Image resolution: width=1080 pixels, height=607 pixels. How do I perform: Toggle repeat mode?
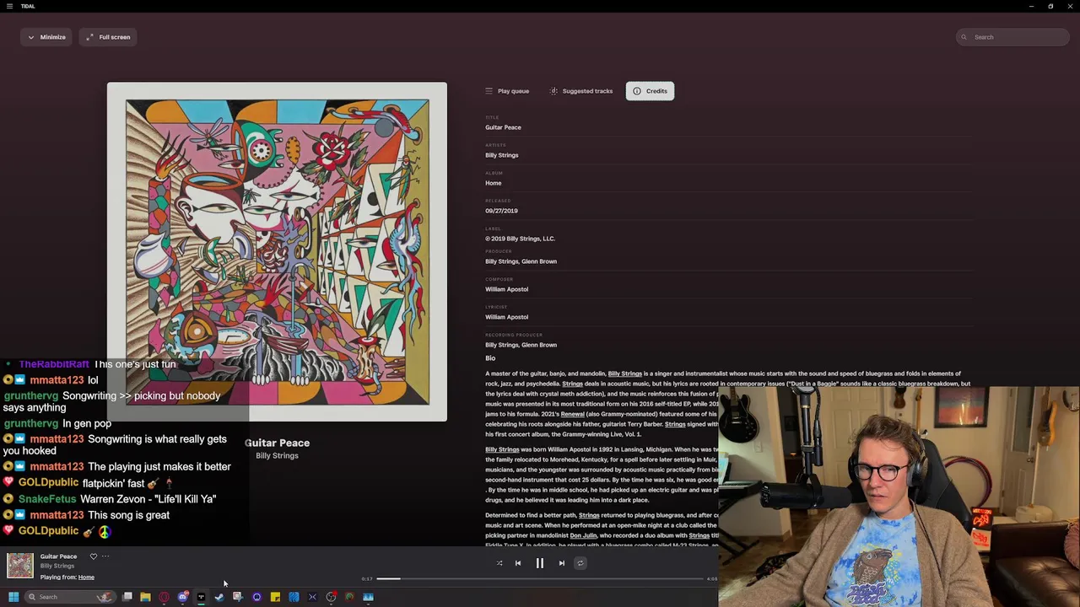(x=580, y=563)
